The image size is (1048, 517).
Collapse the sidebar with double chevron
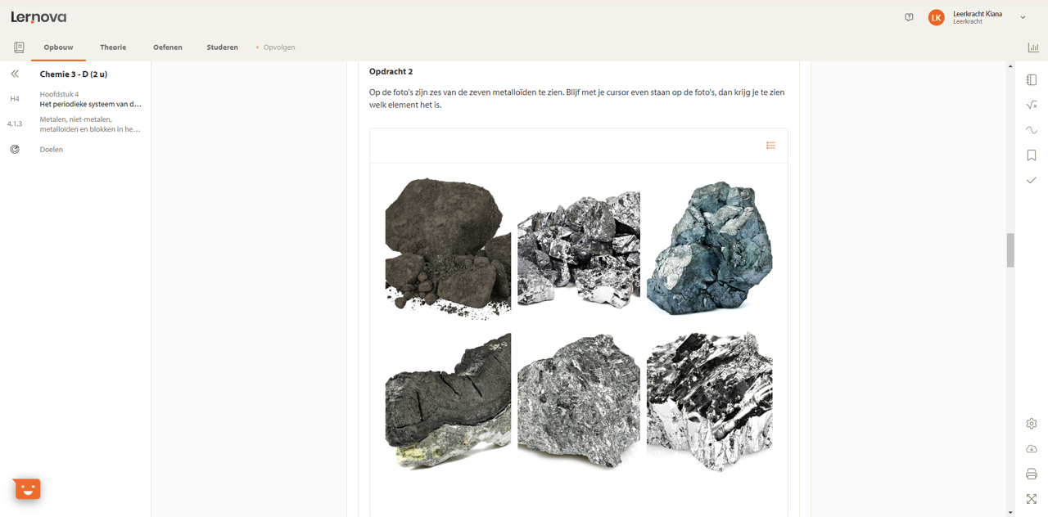[x=15, y=74]
